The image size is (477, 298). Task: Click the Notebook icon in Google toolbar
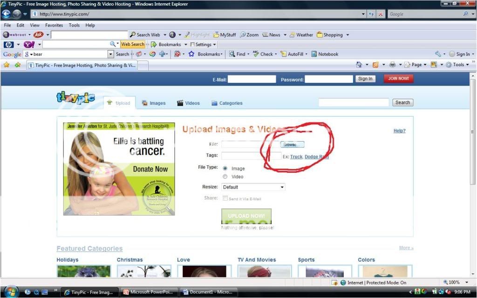pos(314,54)
